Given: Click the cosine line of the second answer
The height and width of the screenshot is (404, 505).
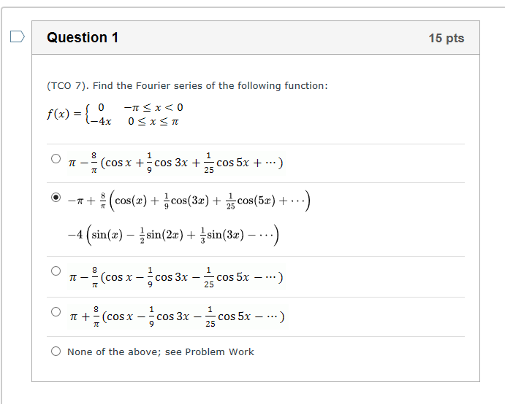Looking at the screenshot, I should 189,201.
